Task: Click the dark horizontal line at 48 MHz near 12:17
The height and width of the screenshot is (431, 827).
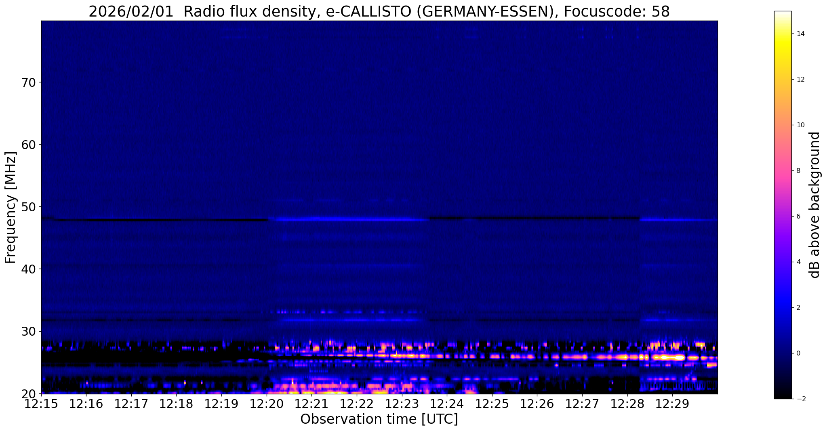Action: tap(131, 220)
